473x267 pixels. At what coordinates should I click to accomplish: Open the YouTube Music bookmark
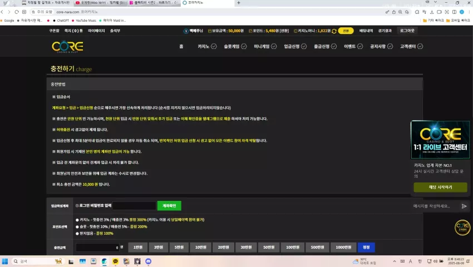83,21
